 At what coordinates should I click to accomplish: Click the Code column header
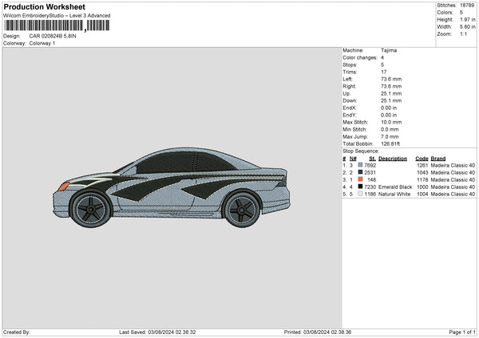pos(422,158)
